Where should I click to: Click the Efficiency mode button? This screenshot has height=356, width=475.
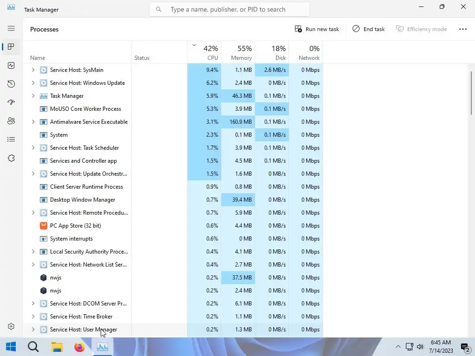[x=421, y=29]
